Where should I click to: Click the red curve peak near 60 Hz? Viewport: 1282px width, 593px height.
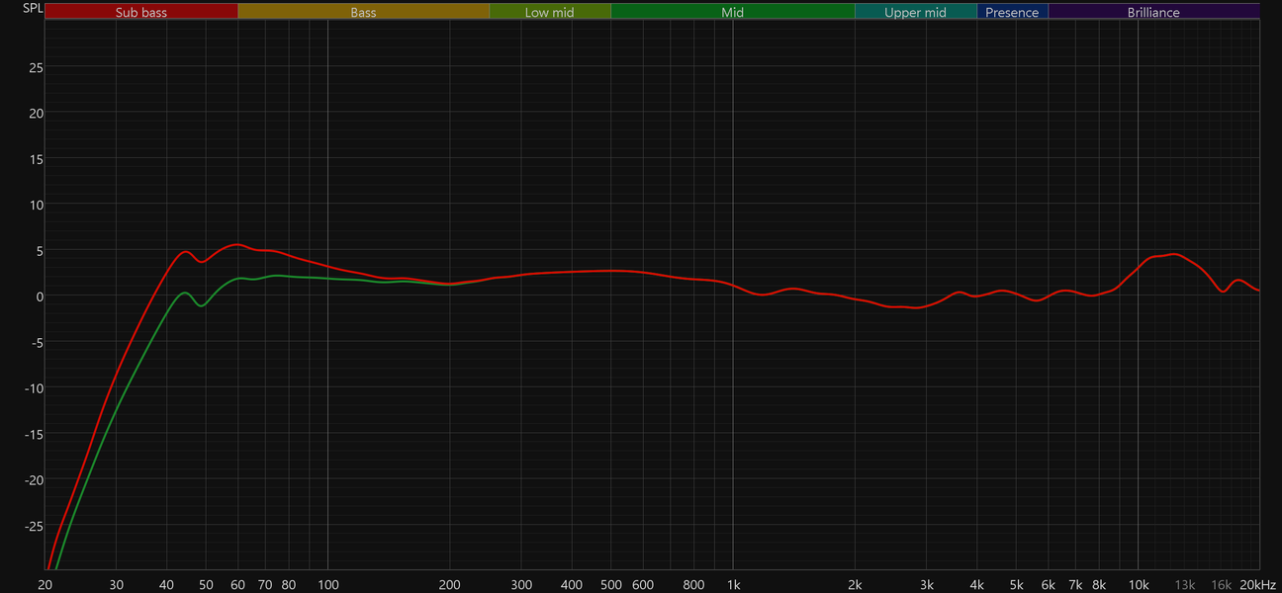pyautogui.click(x=235, y=244)
